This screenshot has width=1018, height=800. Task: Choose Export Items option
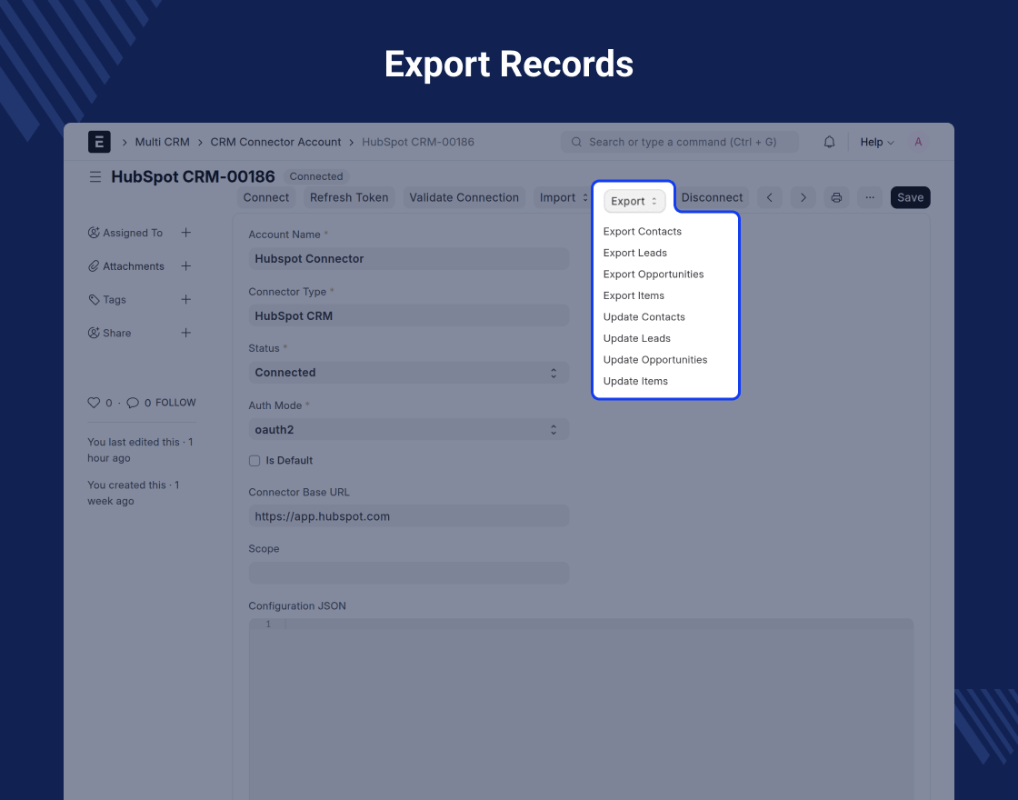click(634, 295)
